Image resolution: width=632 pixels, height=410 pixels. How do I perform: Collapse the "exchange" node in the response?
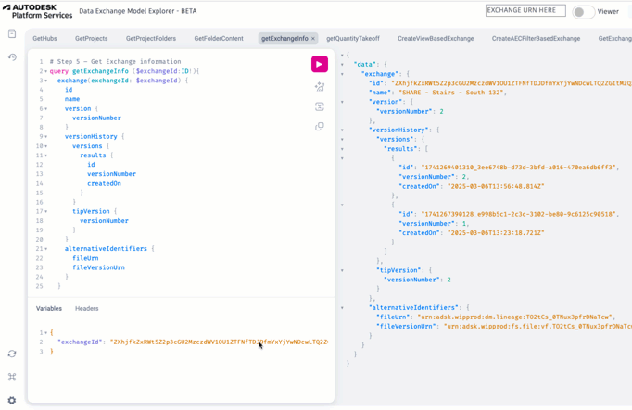(x=343, y=74)
